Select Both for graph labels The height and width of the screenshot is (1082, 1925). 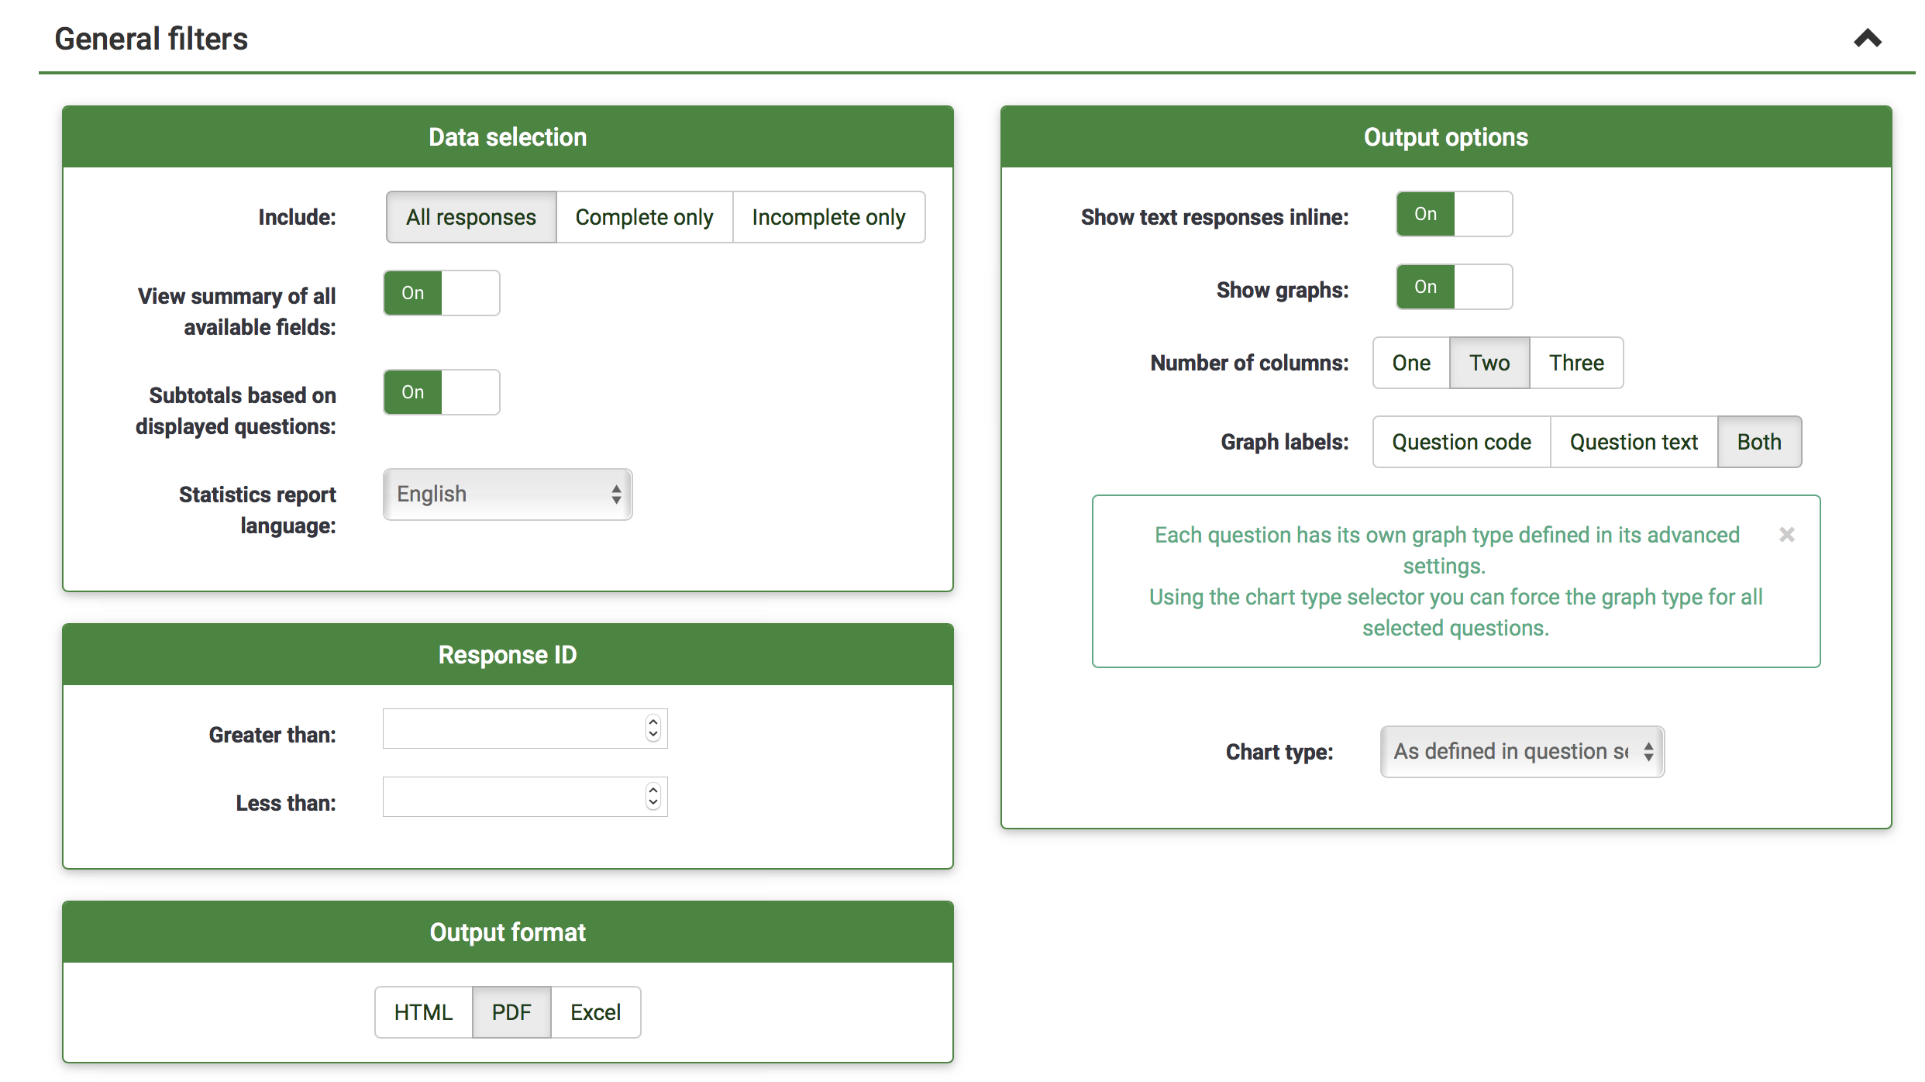(1758, 442)
